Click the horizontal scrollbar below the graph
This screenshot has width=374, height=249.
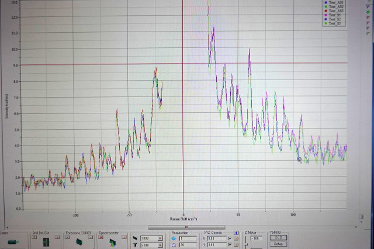(185, 227)
